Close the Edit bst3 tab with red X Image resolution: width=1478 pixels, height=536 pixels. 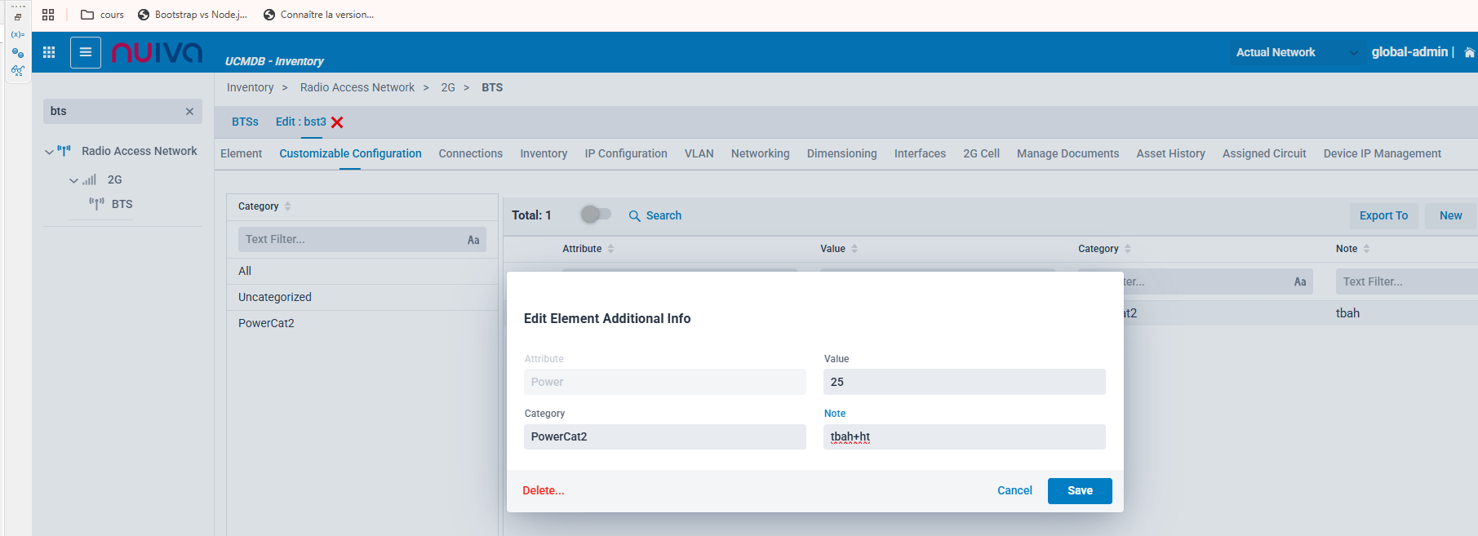(x=337, y=122)
